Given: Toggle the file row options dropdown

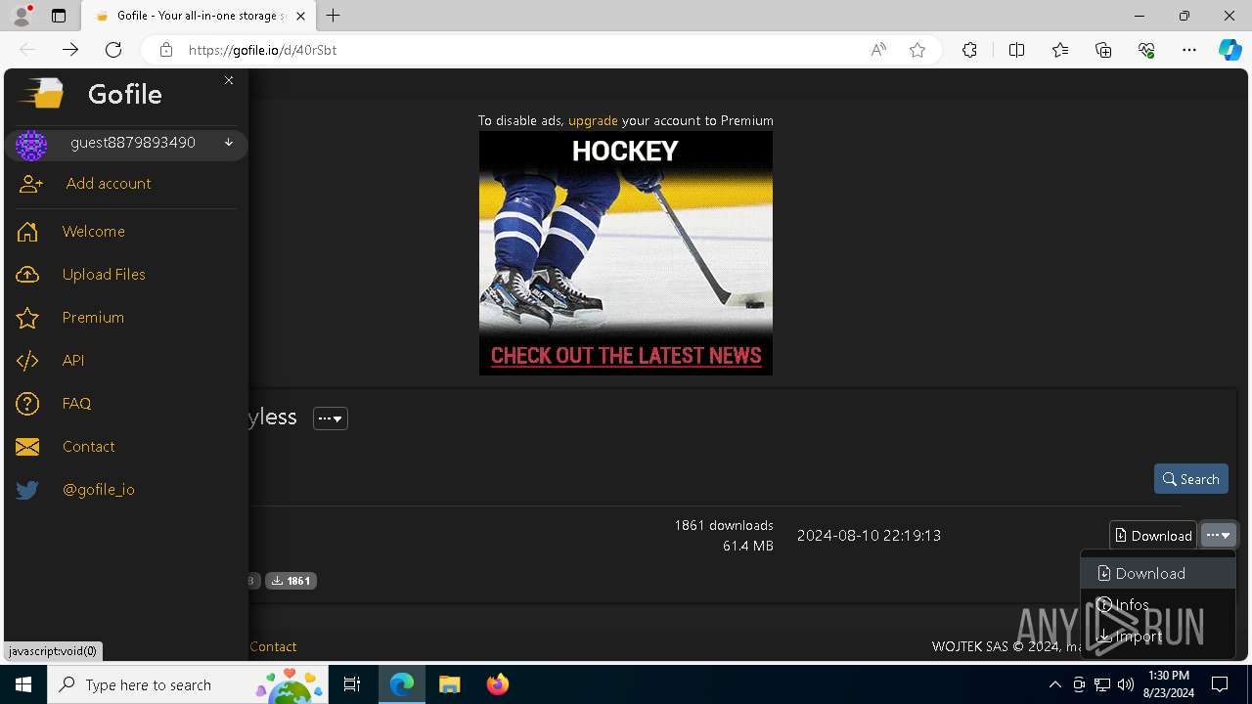Looking at the screenshot, I should tap(1219, 536).
